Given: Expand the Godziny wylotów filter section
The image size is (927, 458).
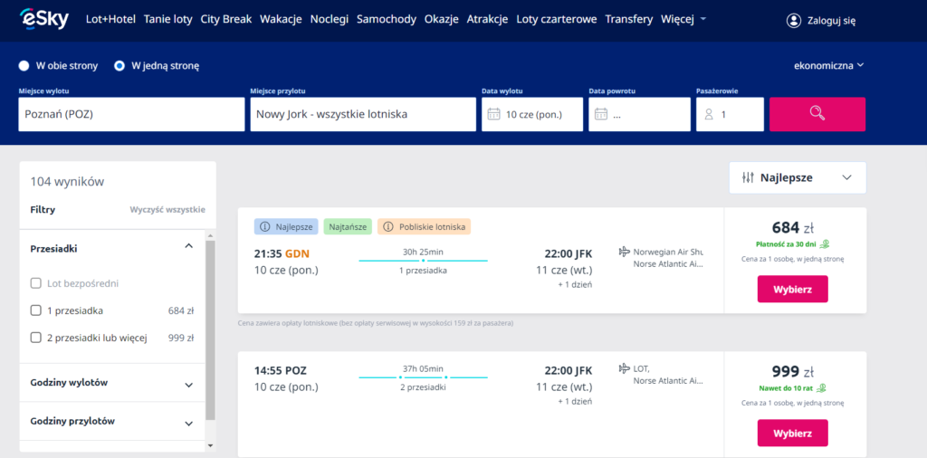Looking at the screenshot, I should click(188, 384).
